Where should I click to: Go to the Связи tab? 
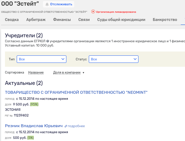pyautogui.click(x=84, y=20)
